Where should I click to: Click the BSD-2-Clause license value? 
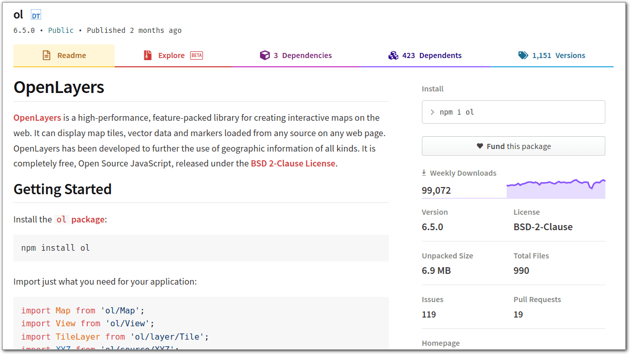pyautogui.click(x=543, y=227)
